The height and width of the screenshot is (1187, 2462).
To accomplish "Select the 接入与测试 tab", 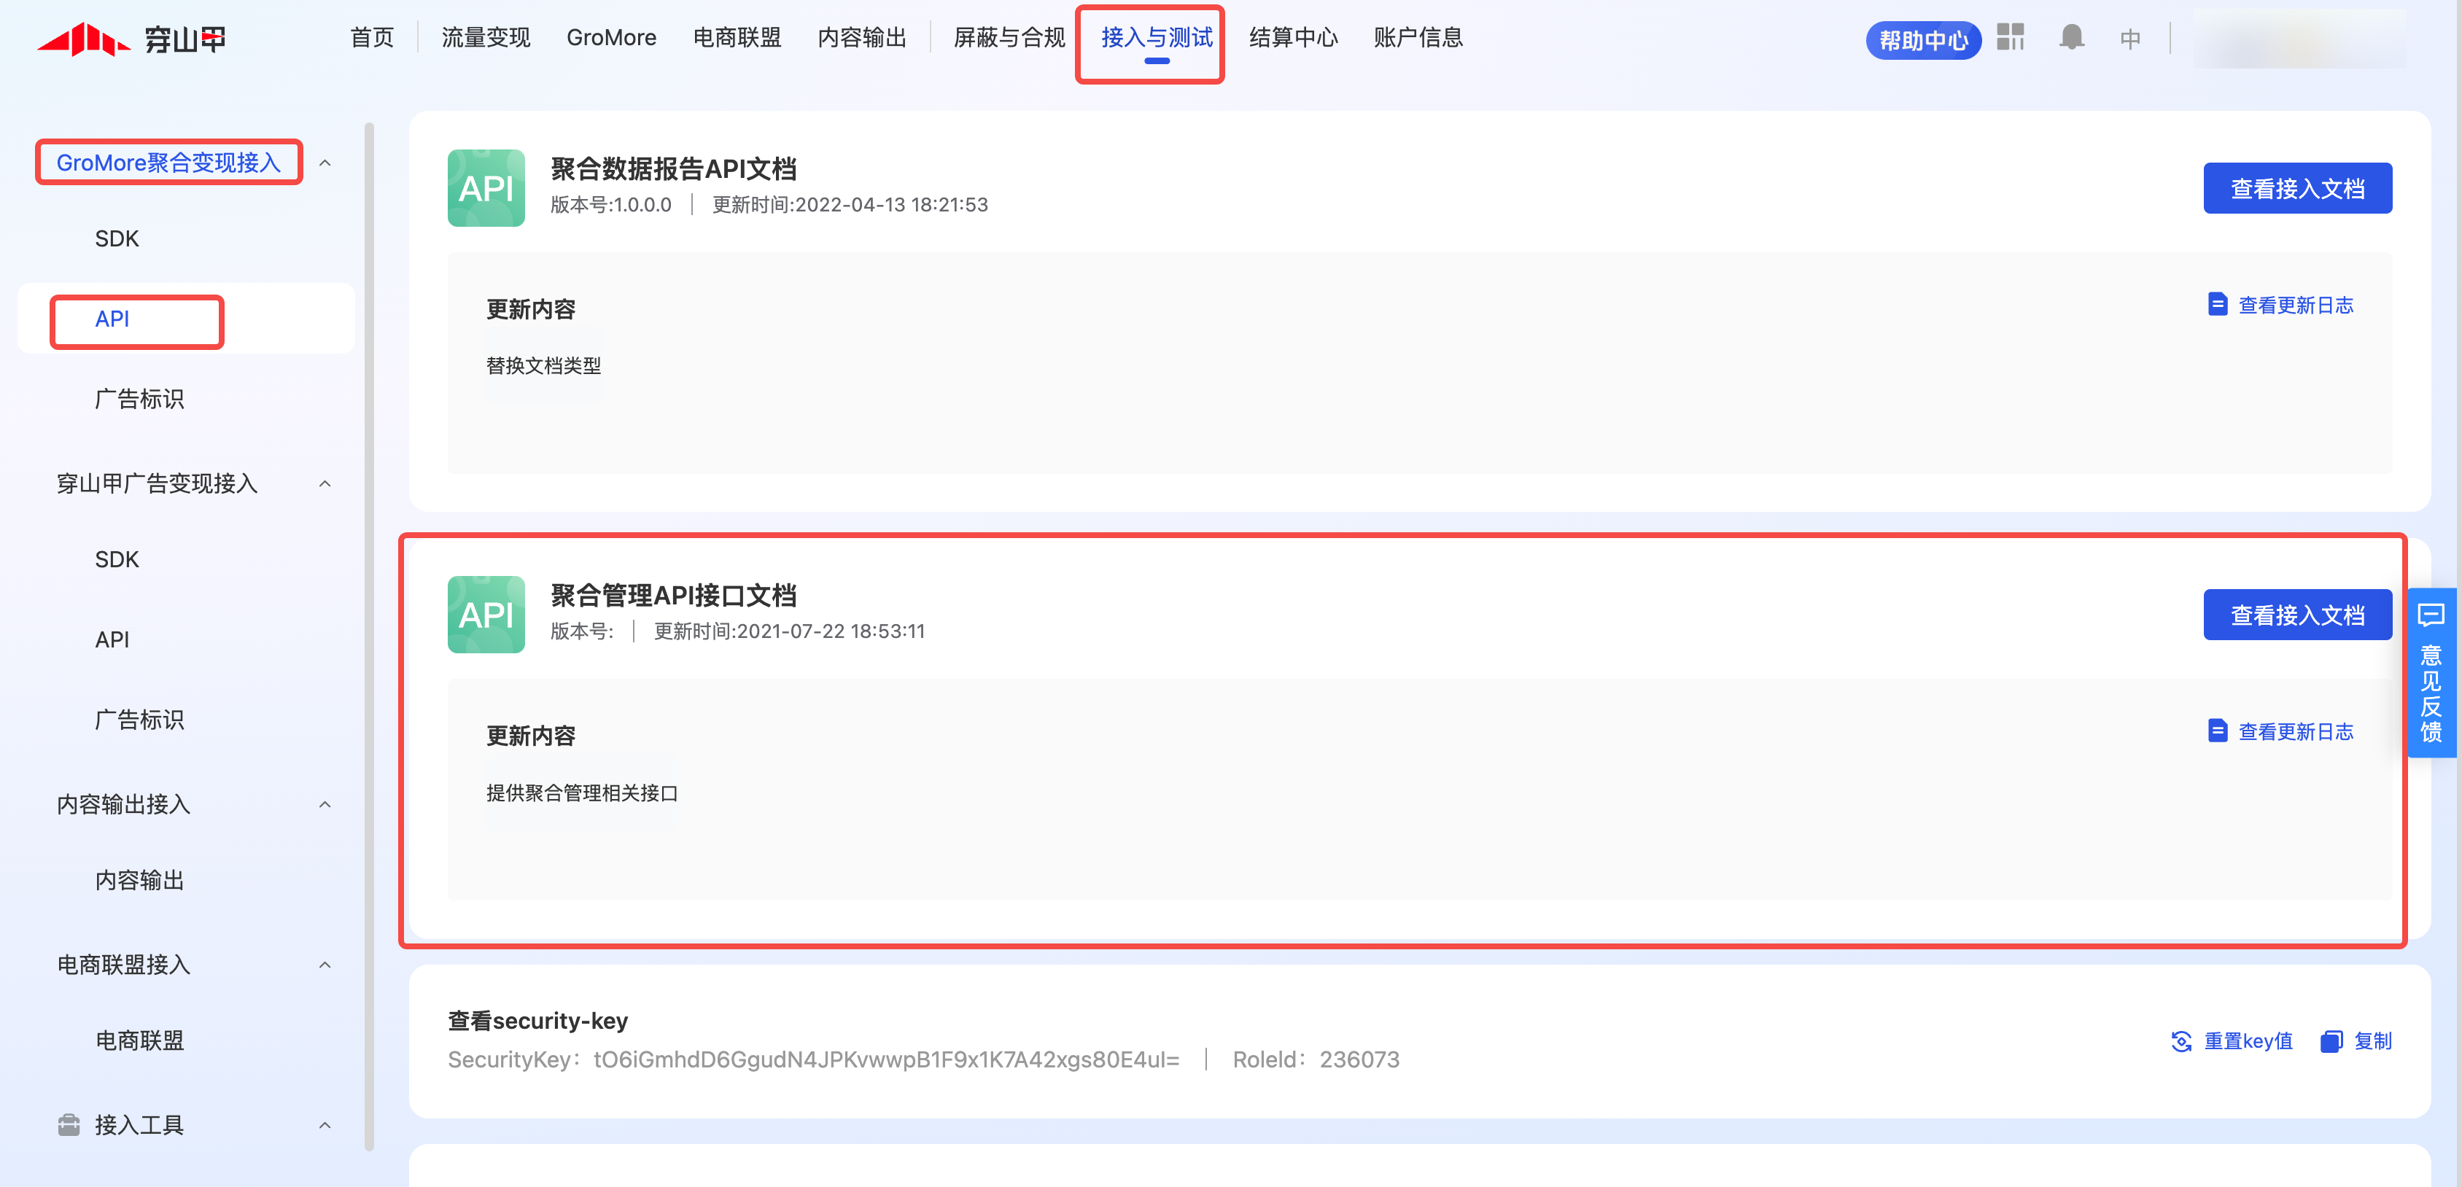I will tap(1157, 37).
